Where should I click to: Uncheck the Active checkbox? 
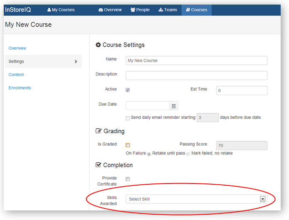(x=128, y=90)
